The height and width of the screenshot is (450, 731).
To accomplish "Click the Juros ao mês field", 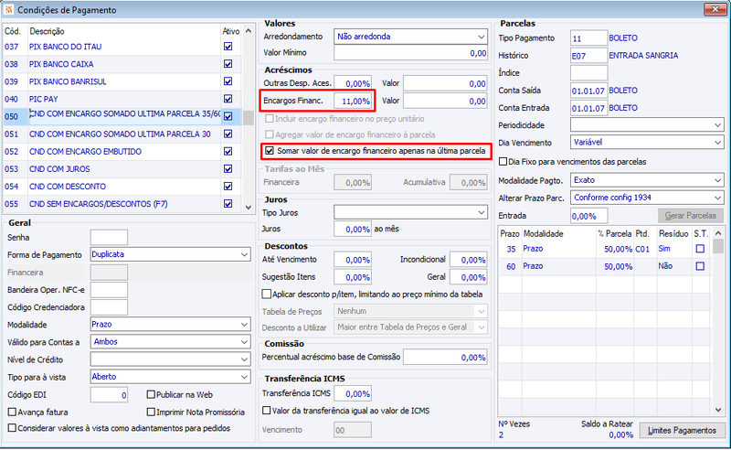I will click(x=353, y=230).
